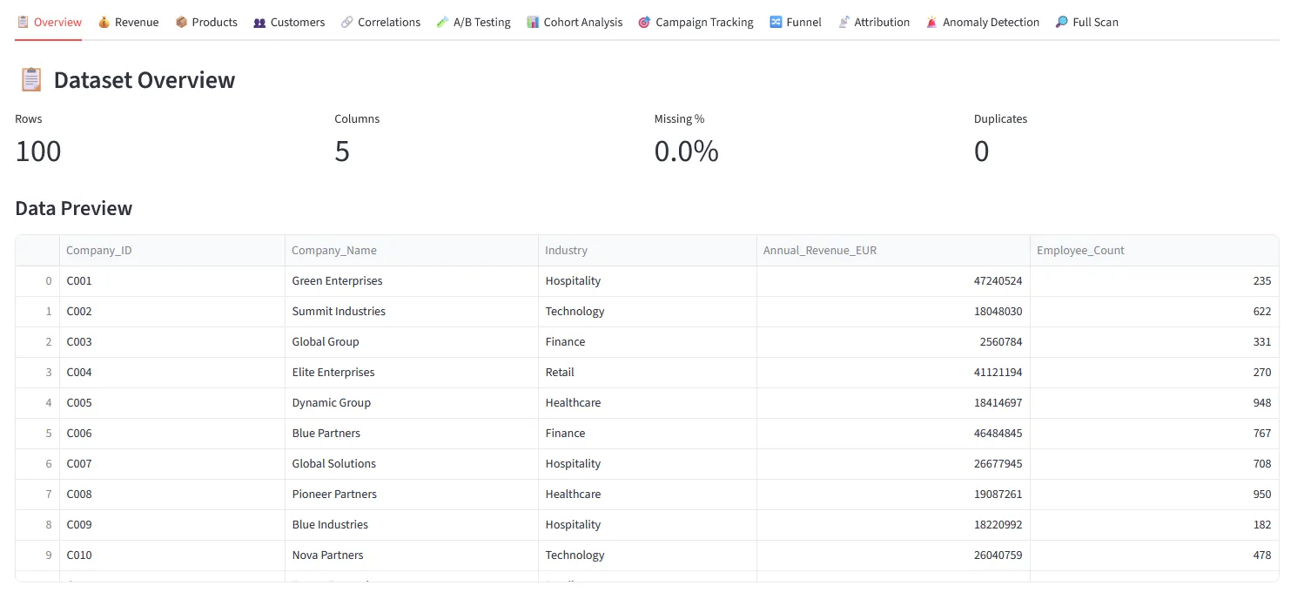Open the A/B Testing tab
Viewport: 1304px width, 599px height.
click(481, 22)
